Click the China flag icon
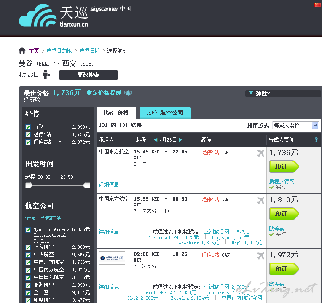 pyautogui.click(x=317, y=5)
